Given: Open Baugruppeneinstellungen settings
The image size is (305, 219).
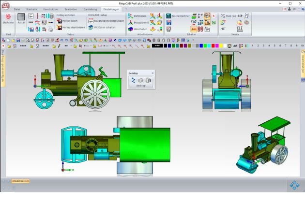Looking at the screenshot, I should 91,21.
